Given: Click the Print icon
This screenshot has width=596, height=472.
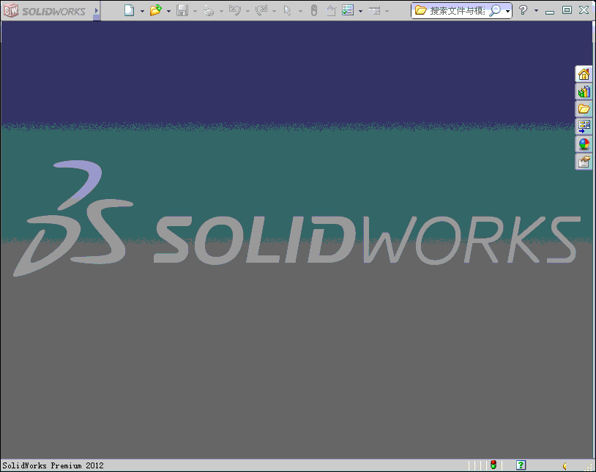Looking at the screenshot, I should click(x=209, y=10).
